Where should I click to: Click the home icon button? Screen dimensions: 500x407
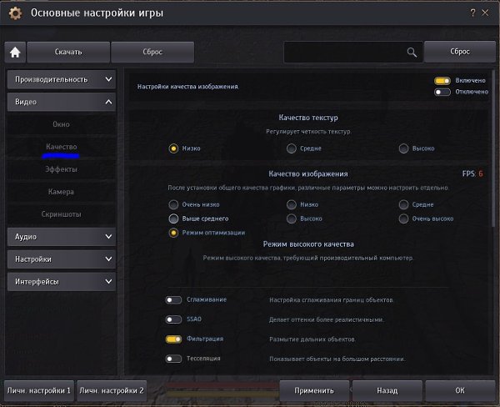click(15, 52)
